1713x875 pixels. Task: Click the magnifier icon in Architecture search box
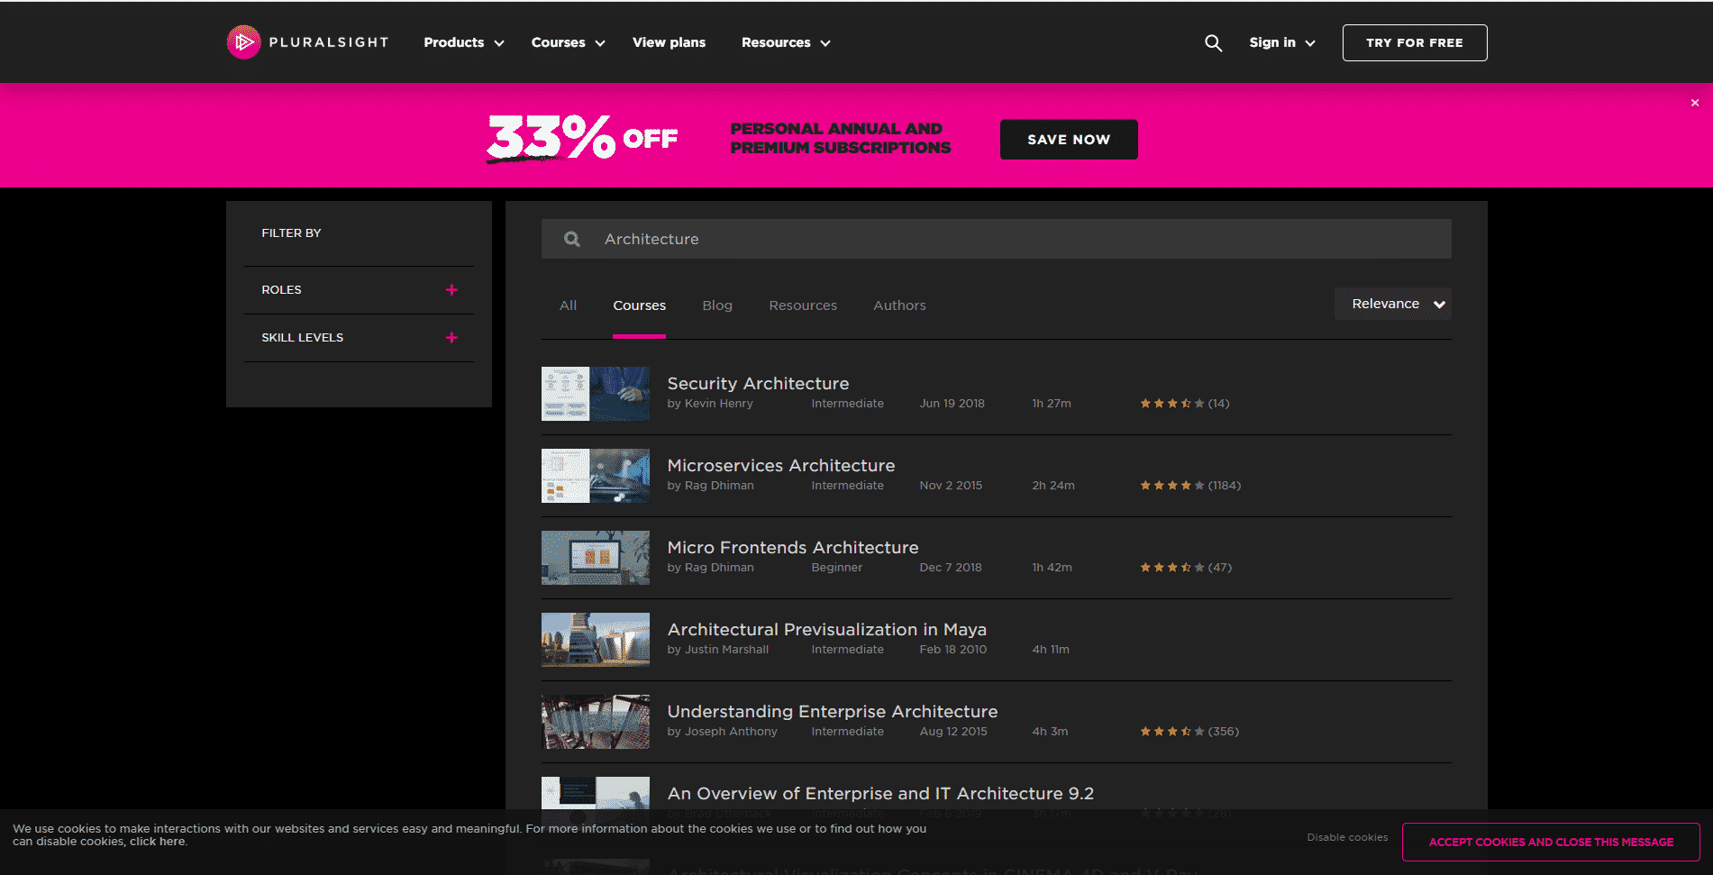click(x=571, y=239)
